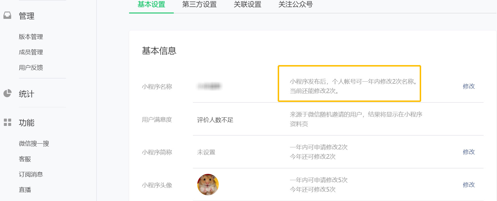
Task: Click 客服 in the sidebar
Action: [25, 159]
